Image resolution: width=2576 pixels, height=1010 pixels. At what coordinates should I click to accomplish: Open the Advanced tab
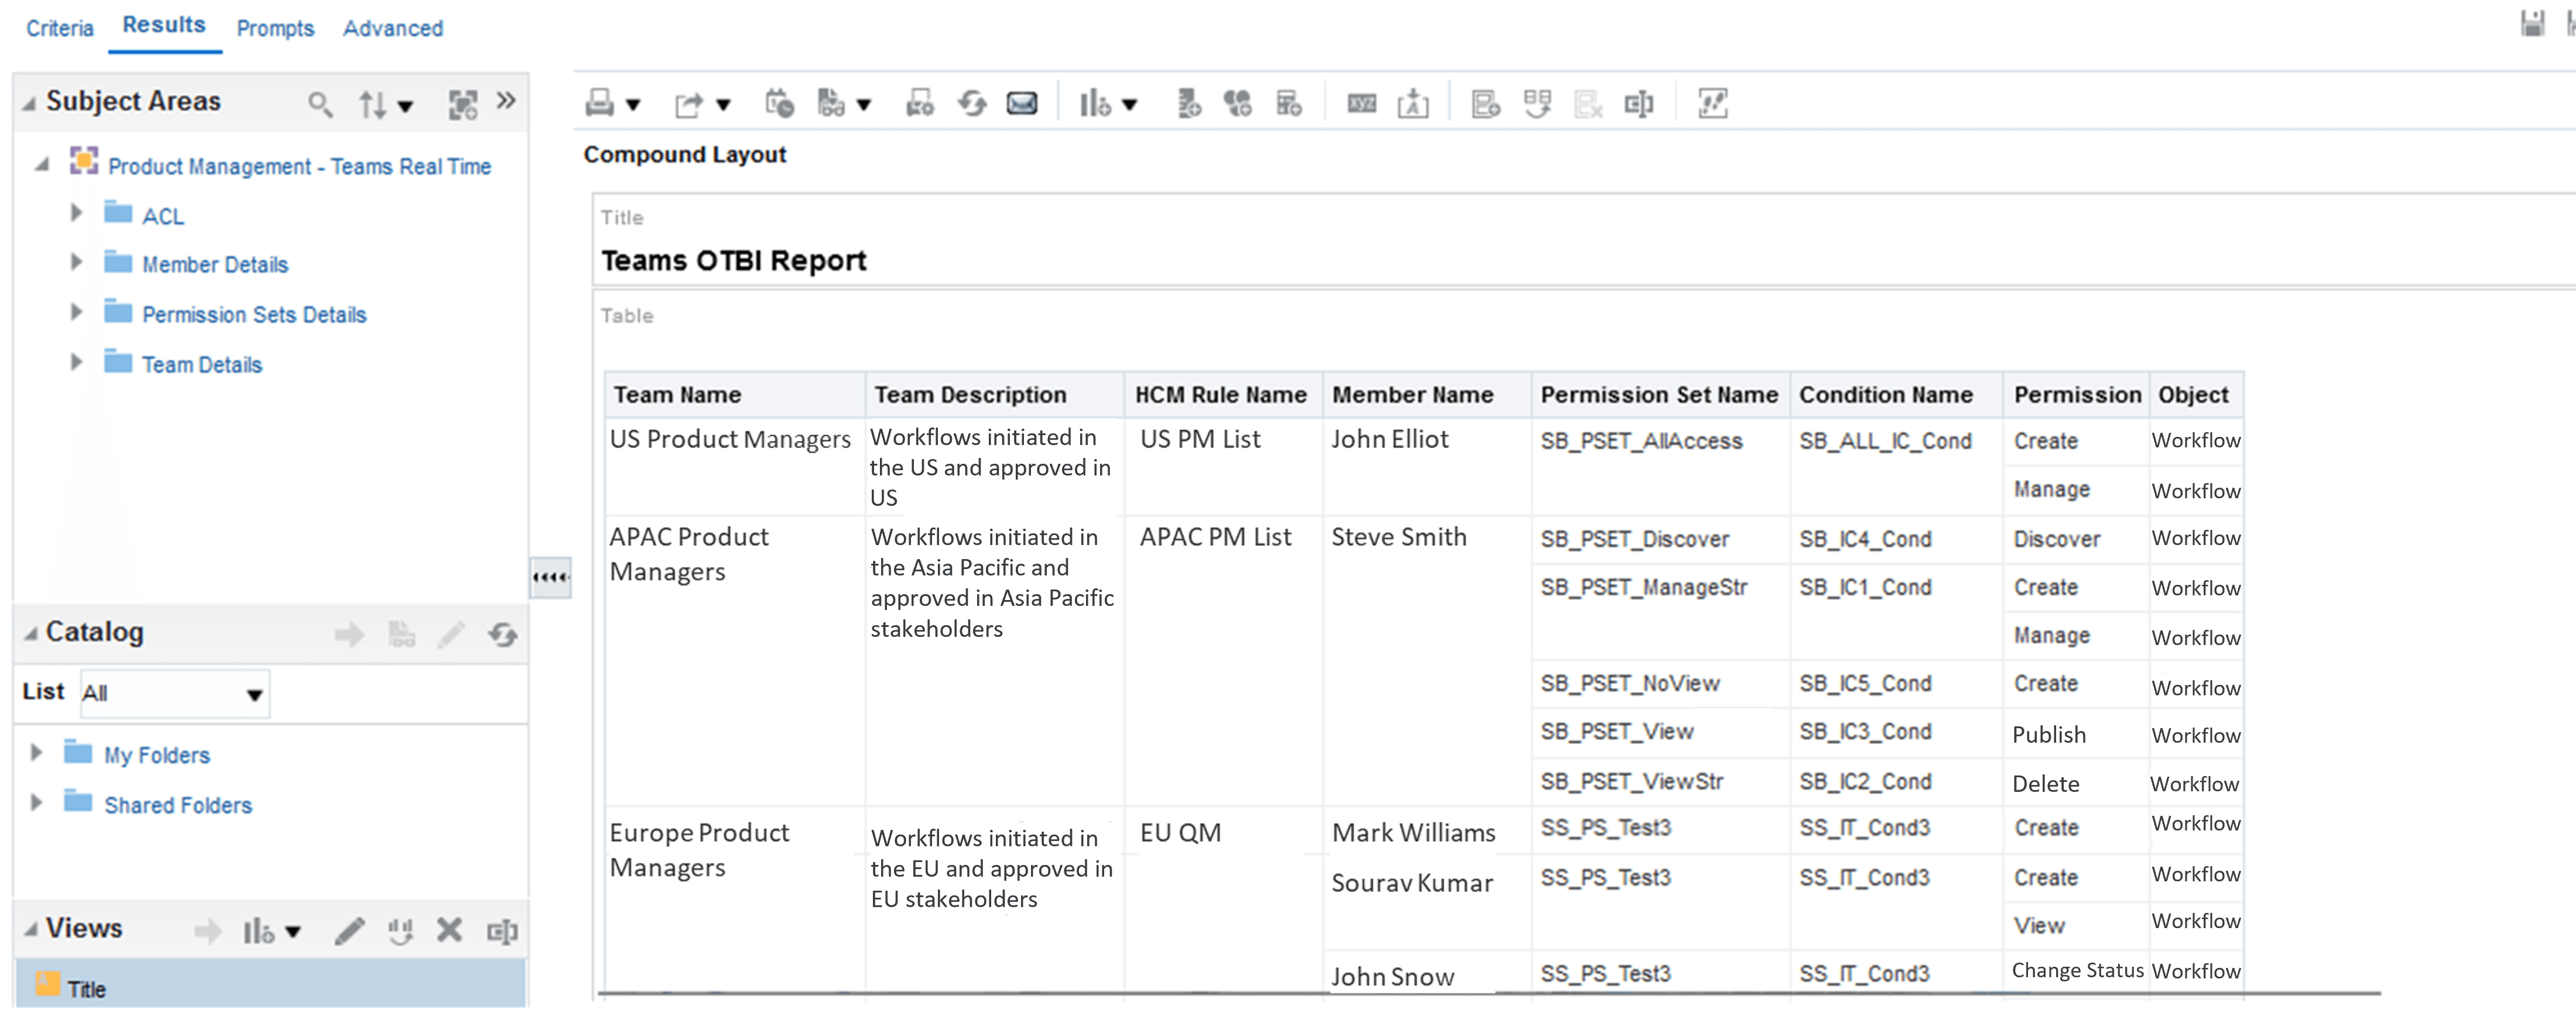click(x=393, y=28)
